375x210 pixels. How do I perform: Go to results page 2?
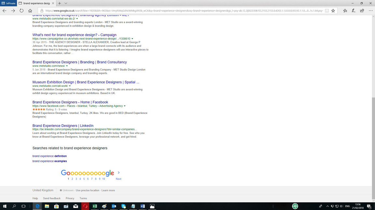pos(72,179)
